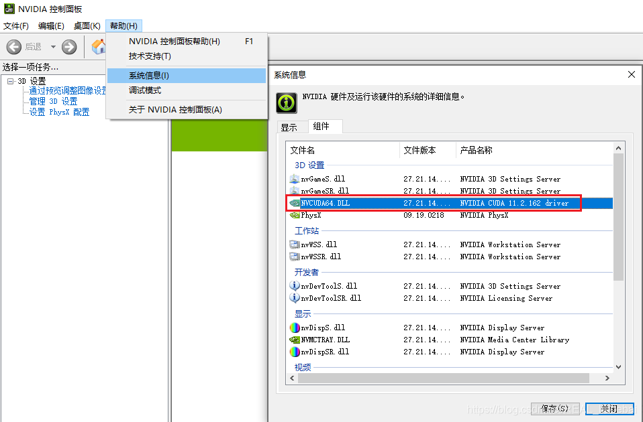Sort by 产品名称 column header
This screenshot has height=422, width=643.
tap(534, 150)
